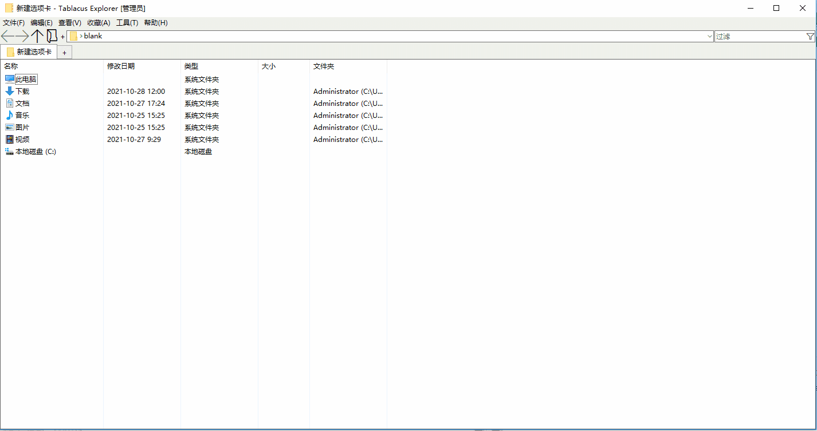Click the lock address bar icon

click(52, 35)
